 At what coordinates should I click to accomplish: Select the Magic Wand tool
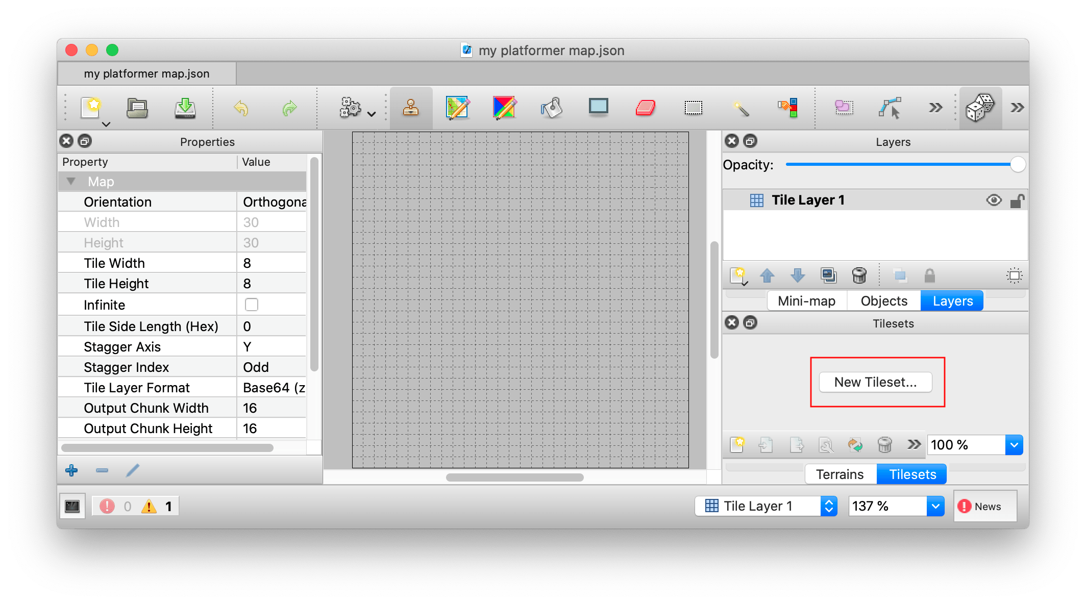click(x=740, y=108)
